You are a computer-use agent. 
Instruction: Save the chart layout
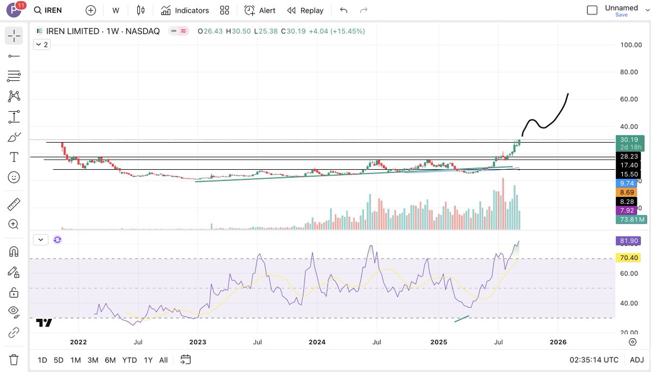pyautogui.click(x=621, y=15)
